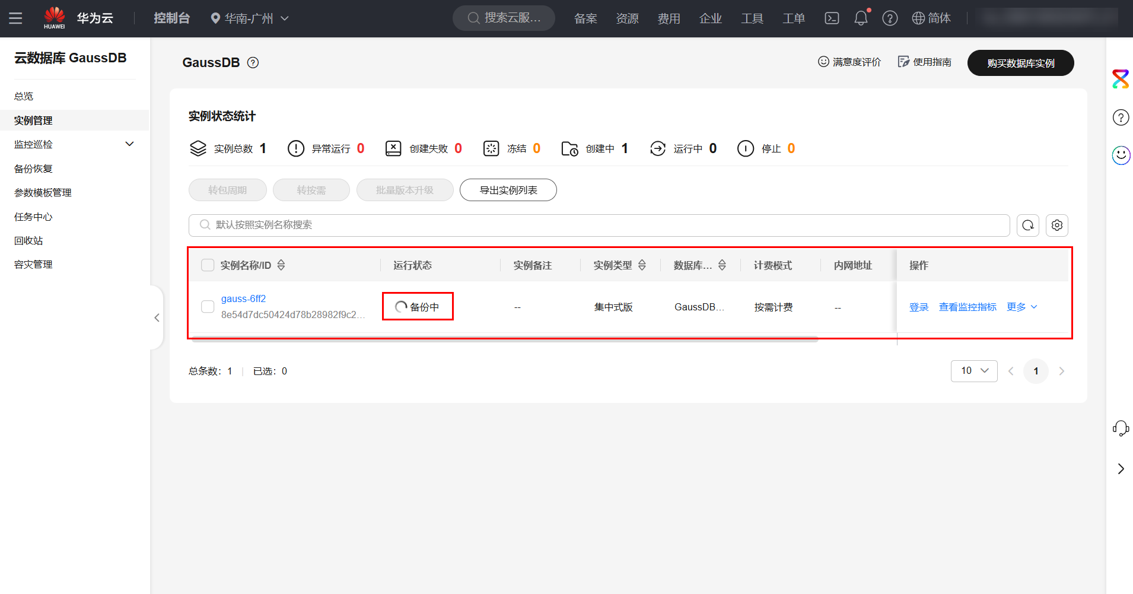
Task: Open the CloudShell terminal icon
Action: tap(832, 18)
